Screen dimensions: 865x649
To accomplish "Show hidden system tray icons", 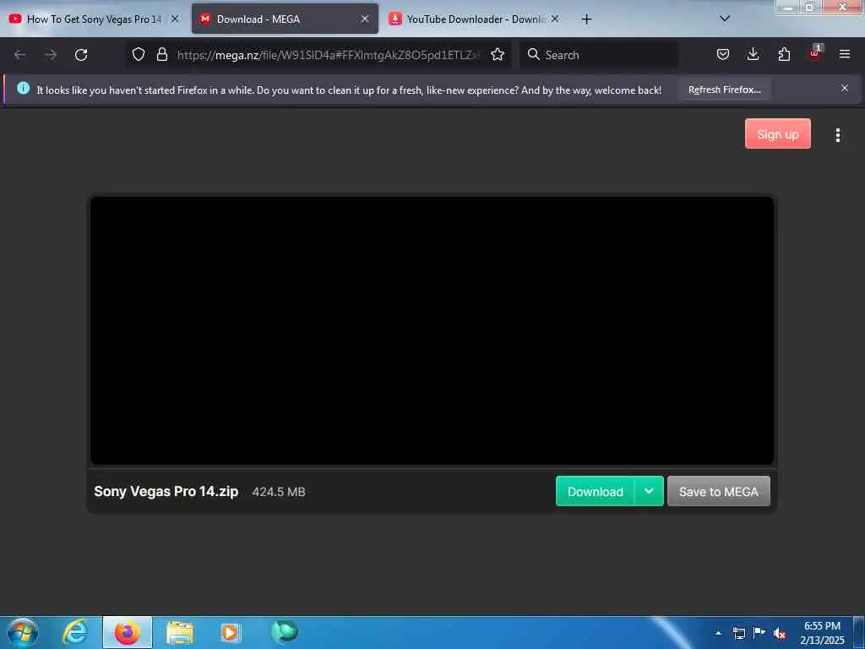I will 718,633.
